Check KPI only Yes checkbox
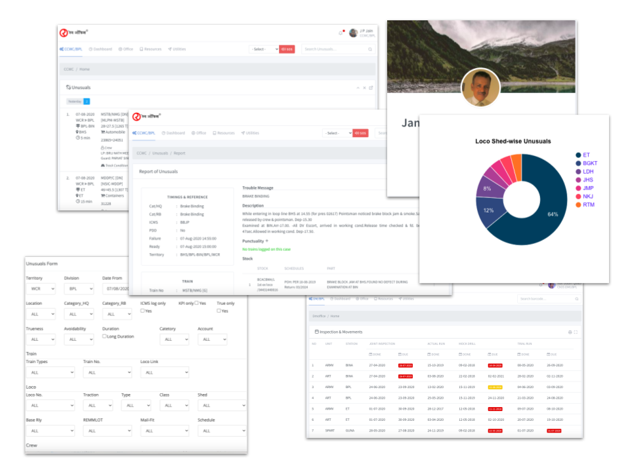This screenshot has height=472, width=630. coord(196,303)
